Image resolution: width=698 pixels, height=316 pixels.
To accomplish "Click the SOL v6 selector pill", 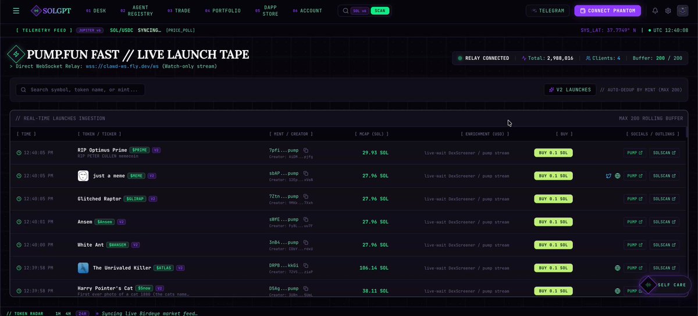I will pos(360,10).
